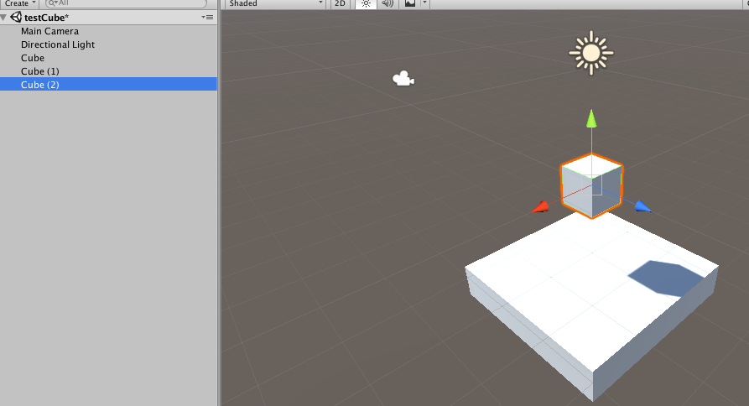This screenshot has height=406, width=749.
Task: Open the Shaded draw mode dropdown
Action: pyautogui.click(x=277, y=4)
